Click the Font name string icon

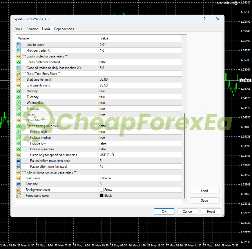click(x=19, y=178)
